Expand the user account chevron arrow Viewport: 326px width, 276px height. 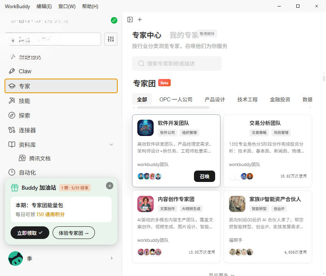coord(112,258)
